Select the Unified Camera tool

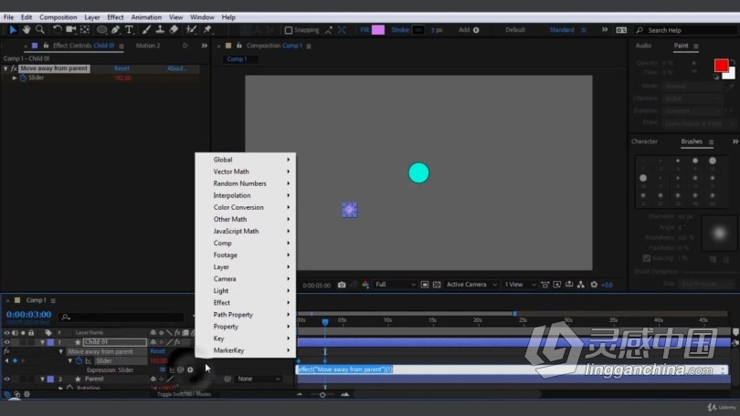[x=70, y=30]
